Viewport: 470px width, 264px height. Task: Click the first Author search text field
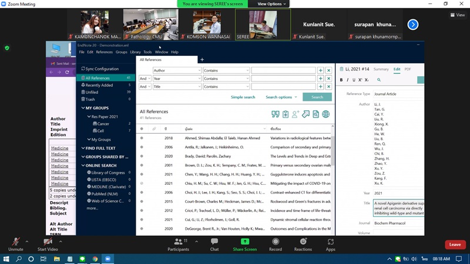pos(283,70)
